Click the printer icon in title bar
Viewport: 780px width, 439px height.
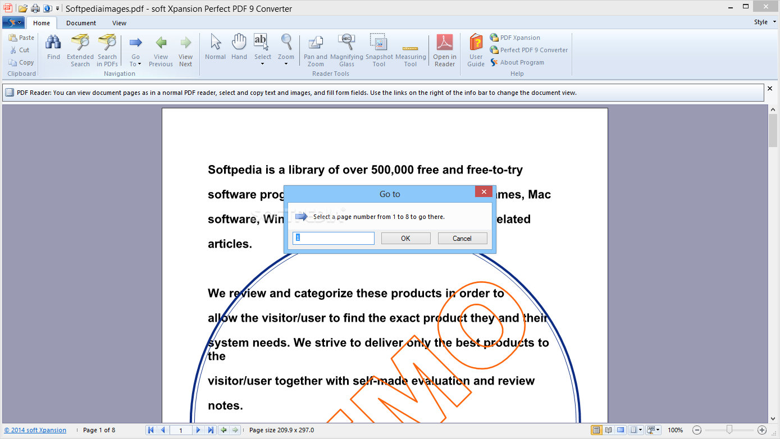pyautogui.click(x=35, y=8)
